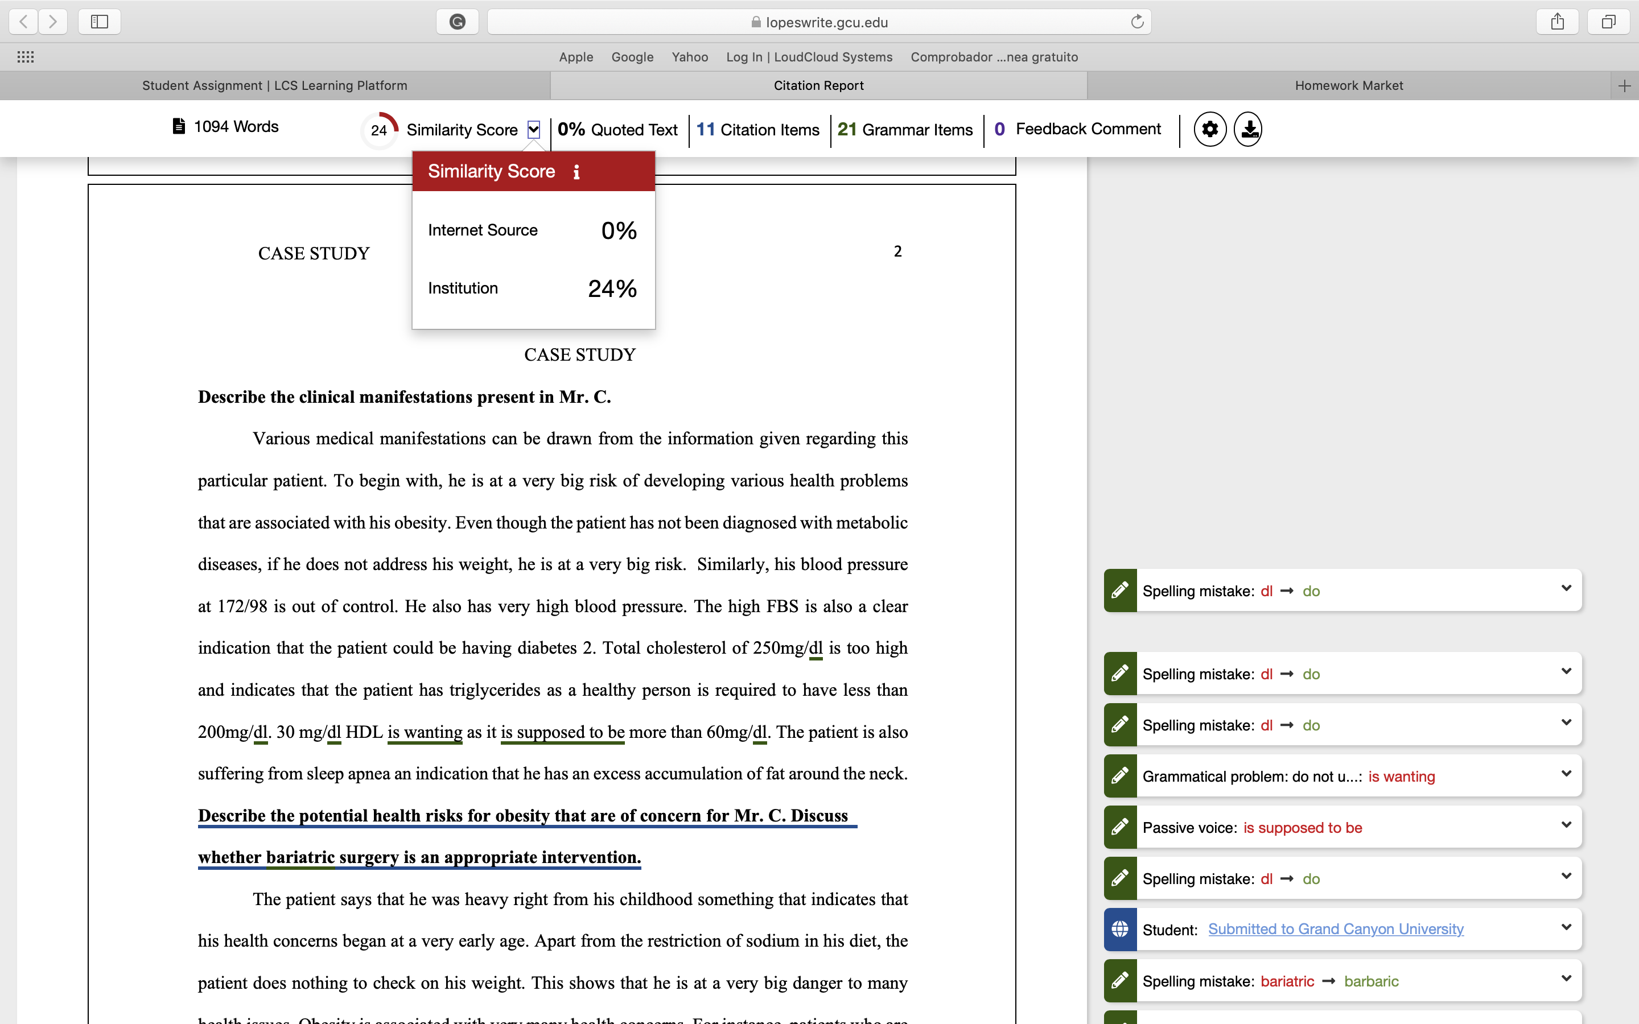1639x1024 pixels.
Task: Open the Google bookmark
Action: pyautogui.click(x=632, y=57)
